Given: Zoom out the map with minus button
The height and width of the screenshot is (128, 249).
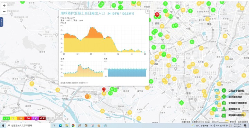Looking at the screenshot, I should pos(4,11).
